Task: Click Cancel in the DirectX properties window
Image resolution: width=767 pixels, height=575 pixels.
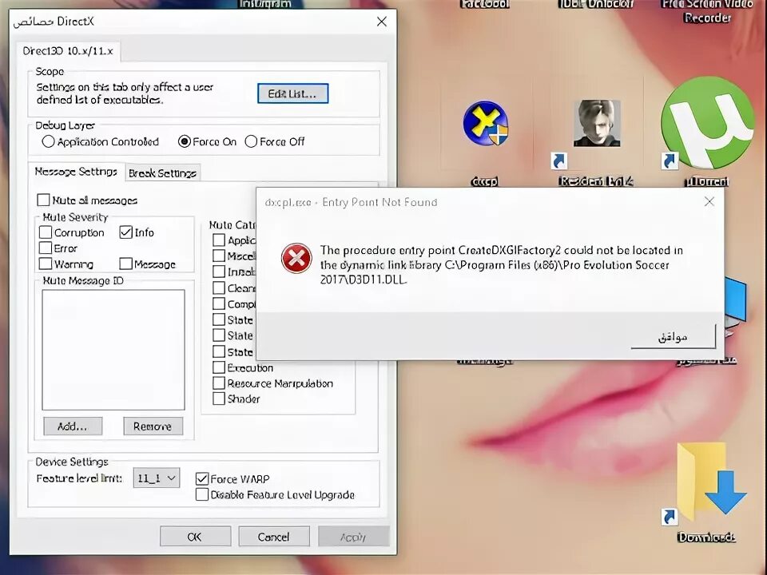Action: point(274,537)
